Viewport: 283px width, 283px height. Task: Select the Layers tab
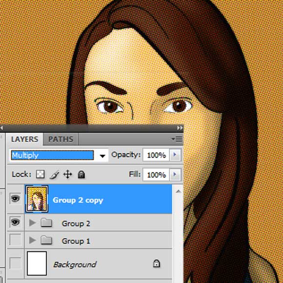pyautogui.click(x=24, y=139)
